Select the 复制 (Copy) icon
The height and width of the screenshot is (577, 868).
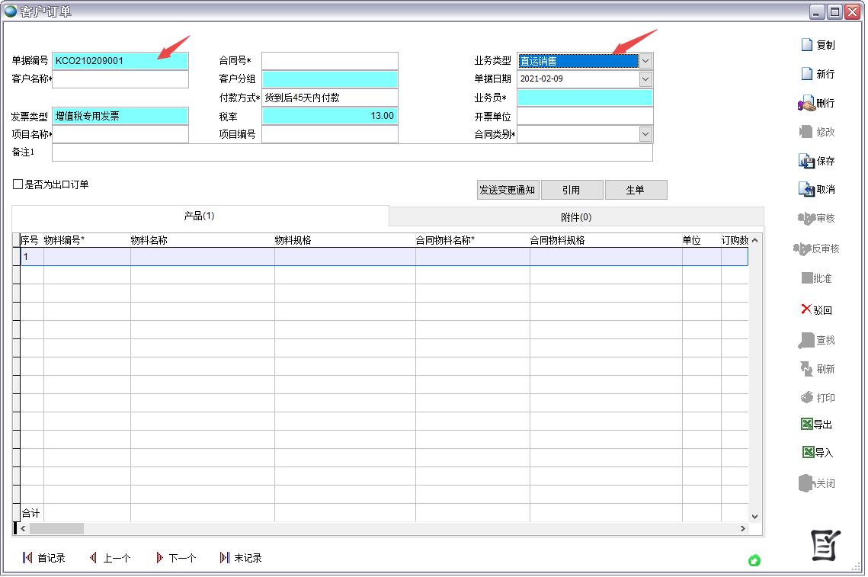pyautogui.click(x=818, y=44)
